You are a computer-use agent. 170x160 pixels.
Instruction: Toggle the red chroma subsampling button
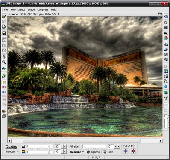133,151
